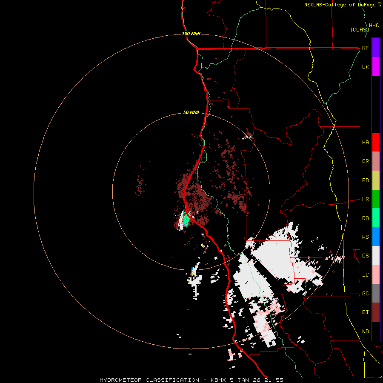Select the GC gray legend swatch

376,293
